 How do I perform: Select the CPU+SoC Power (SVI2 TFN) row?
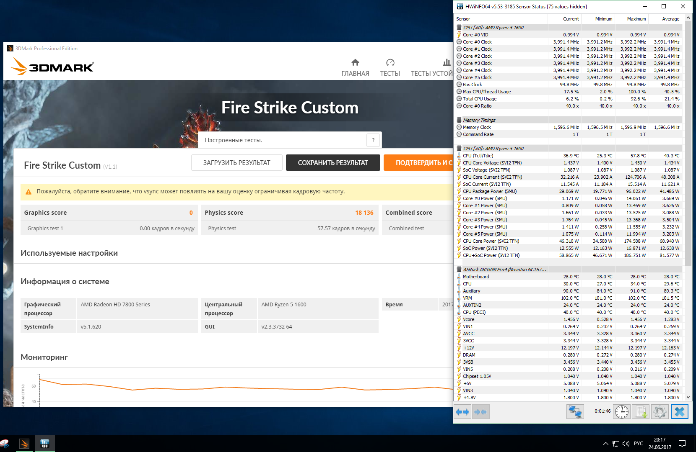pyautogui.click(x=569, y=255)
